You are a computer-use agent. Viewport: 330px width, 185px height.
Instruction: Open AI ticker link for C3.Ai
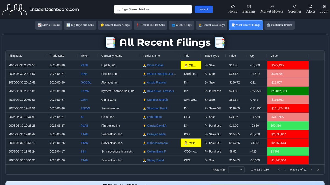click(82, 117)
